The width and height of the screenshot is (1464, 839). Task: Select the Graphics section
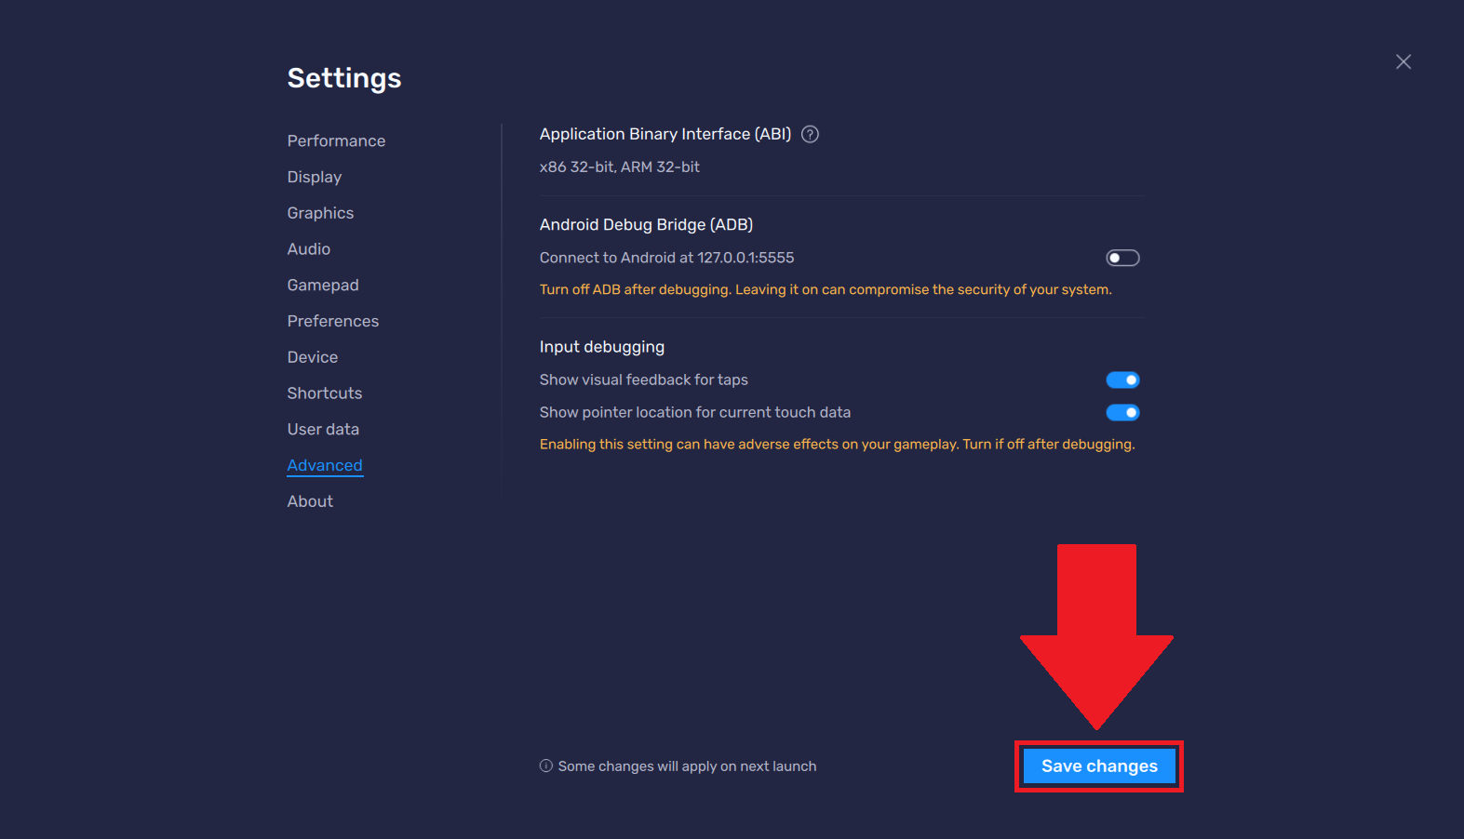(x=320, y=213)
